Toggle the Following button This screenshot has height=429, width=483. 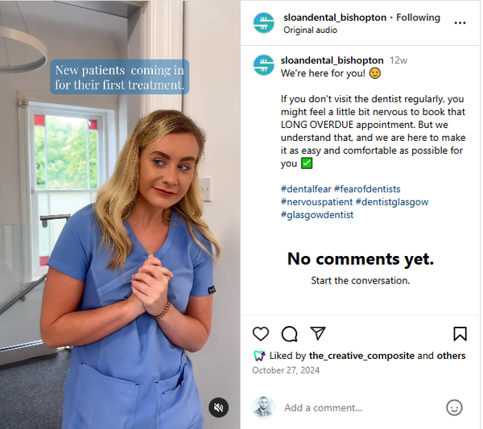pos(418,18)
